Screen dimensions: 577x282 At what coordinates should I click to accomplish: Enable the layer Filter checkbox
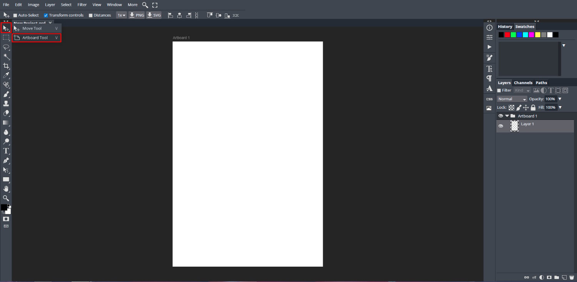click(x=499, y=90)
